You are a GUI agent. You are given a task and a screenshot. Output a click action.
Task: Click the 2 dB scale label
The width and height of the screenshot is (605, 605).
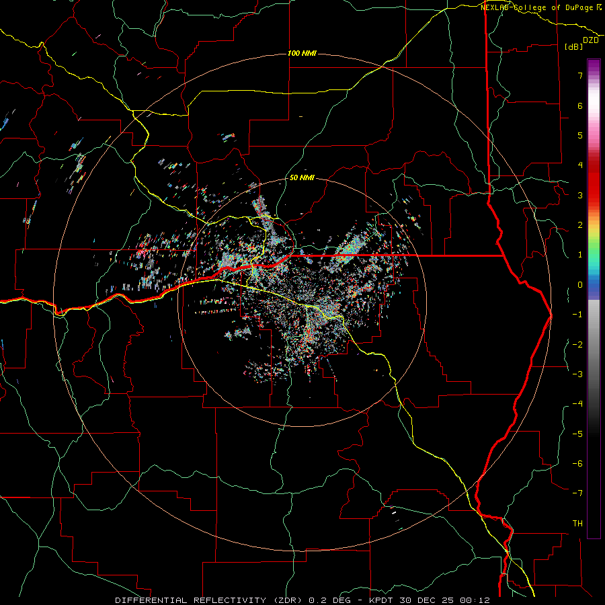tap(580, 225)
